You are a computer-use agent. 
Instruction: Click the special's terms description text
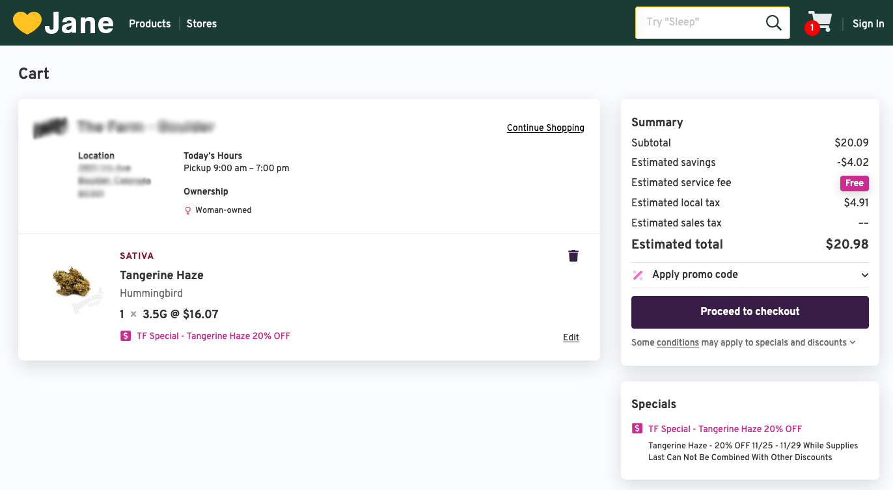pos(753,452)
